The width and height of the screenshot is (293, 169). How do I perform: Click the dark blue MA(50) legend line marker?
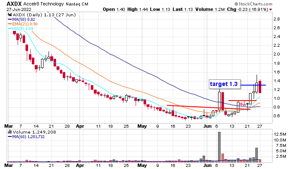click(x=10, y=19)
